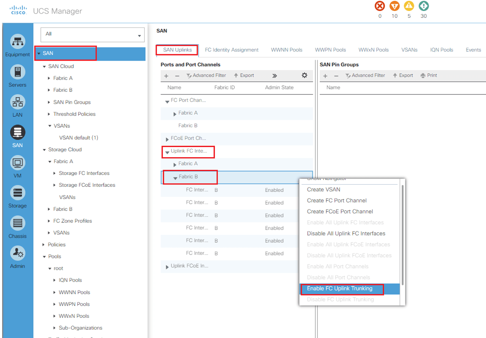Show more toolbar options double chevron
Viewport: 486px width, 338px height.
click(x=274, y=75)
